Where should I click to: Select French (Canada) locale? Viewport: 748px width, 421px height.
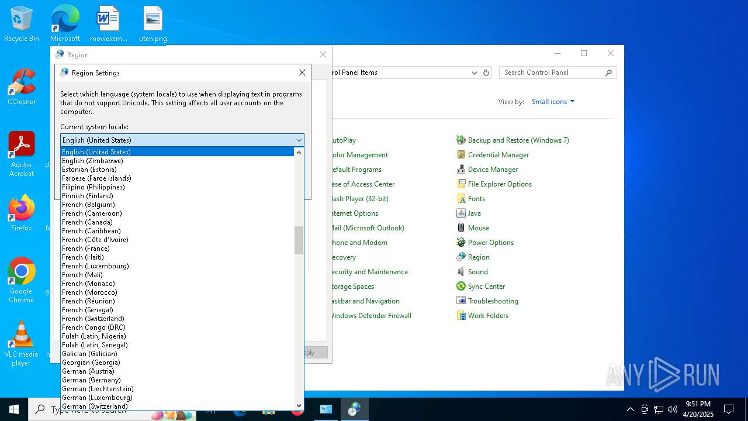pyautogui.click(x=177, y=222)
